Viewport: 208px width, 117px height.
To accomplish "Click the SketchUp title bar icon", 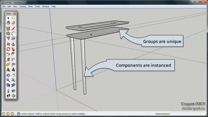I will tap(2, 2).
